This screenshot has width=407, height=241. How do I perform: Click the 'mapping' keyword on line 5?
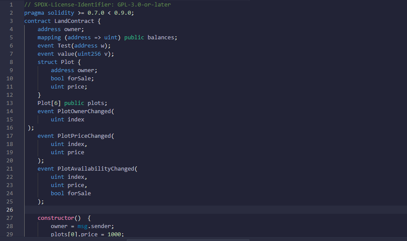pyautogui.click(x=49, y=38)
